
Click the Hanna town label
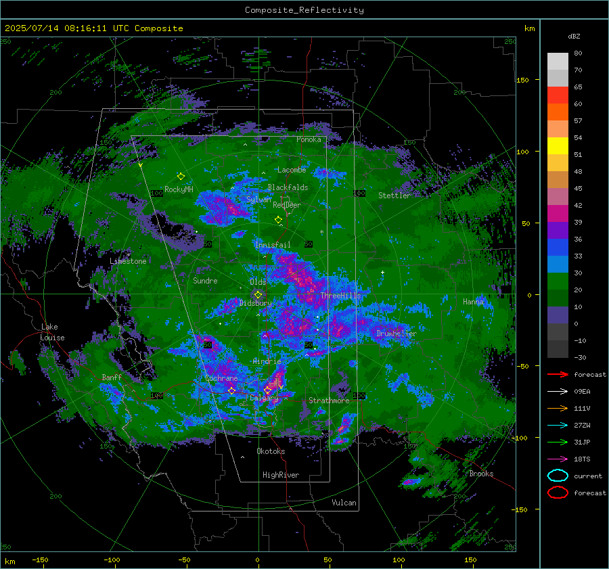point(473,301)
